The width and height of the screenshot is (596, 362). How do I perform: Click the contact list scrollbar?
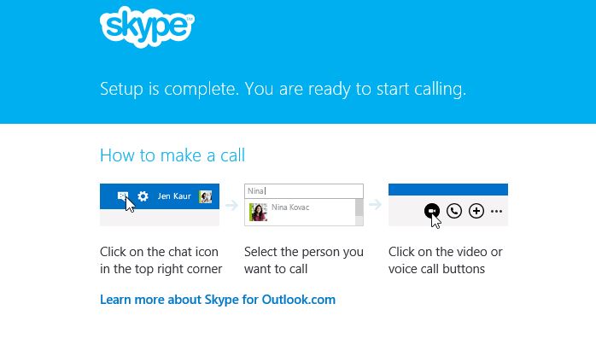click(x=359, y=212)
